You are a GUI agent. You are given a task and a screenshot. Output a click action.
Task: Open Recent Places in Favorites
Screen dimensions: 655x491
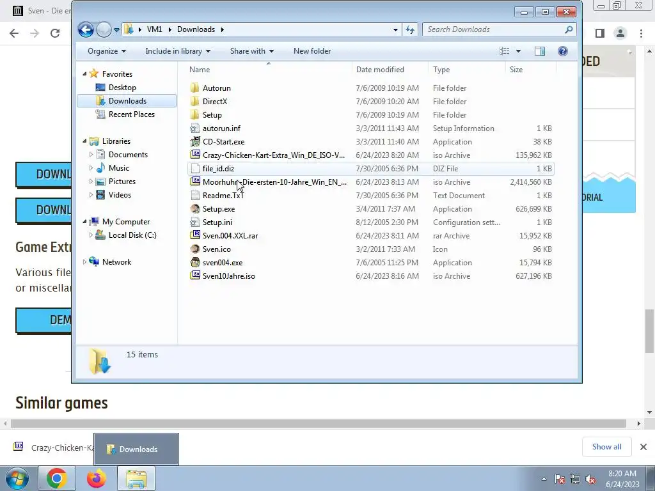click(131, 114)
